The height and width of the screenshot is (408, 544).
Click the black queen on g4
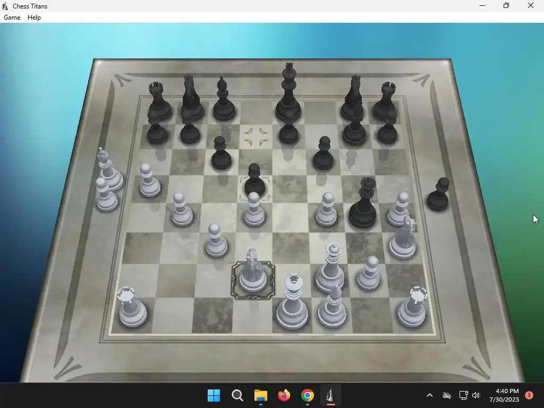tap(363, 203)
